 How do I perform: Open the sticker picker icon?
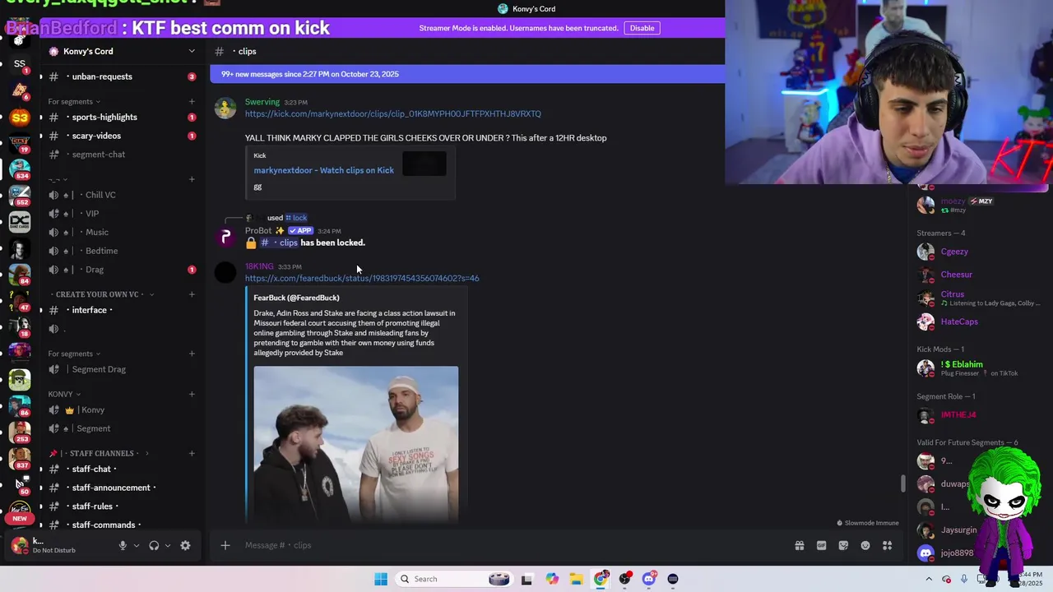pos(843,545)
